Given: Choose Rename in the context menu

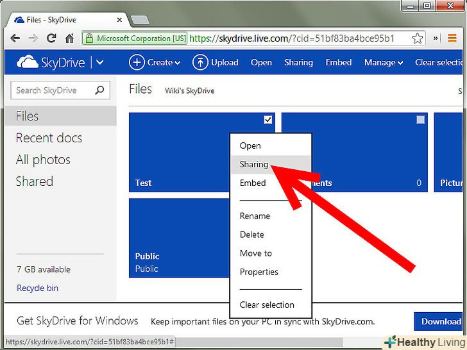Looking at the screenshot, I should tap(271, 216).
